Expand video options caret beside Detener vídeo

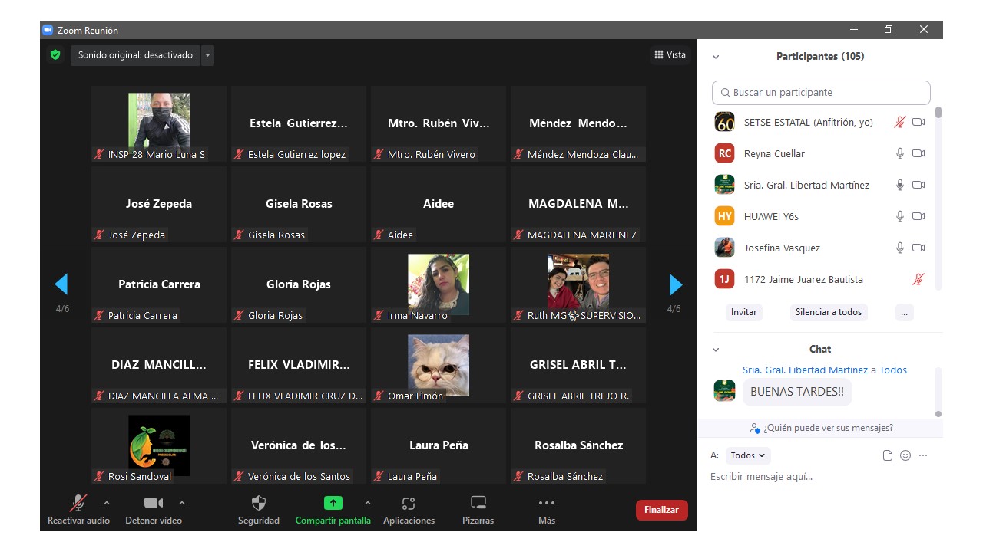coord(181,503)
